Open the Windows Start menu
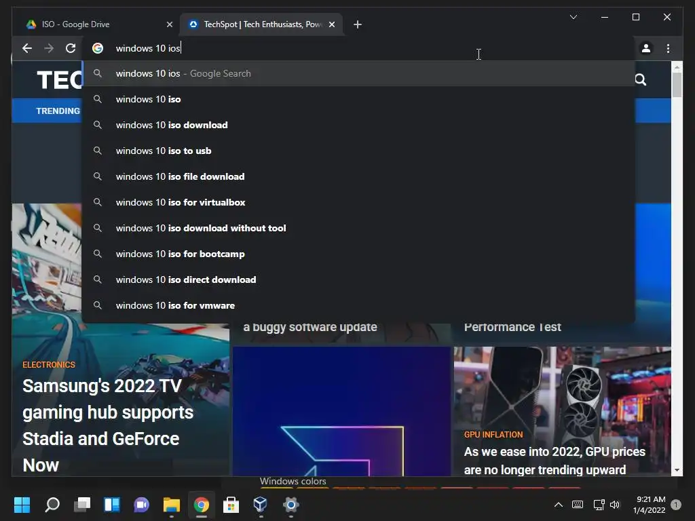This screenshot has height=521, width=695. point(22,505)
